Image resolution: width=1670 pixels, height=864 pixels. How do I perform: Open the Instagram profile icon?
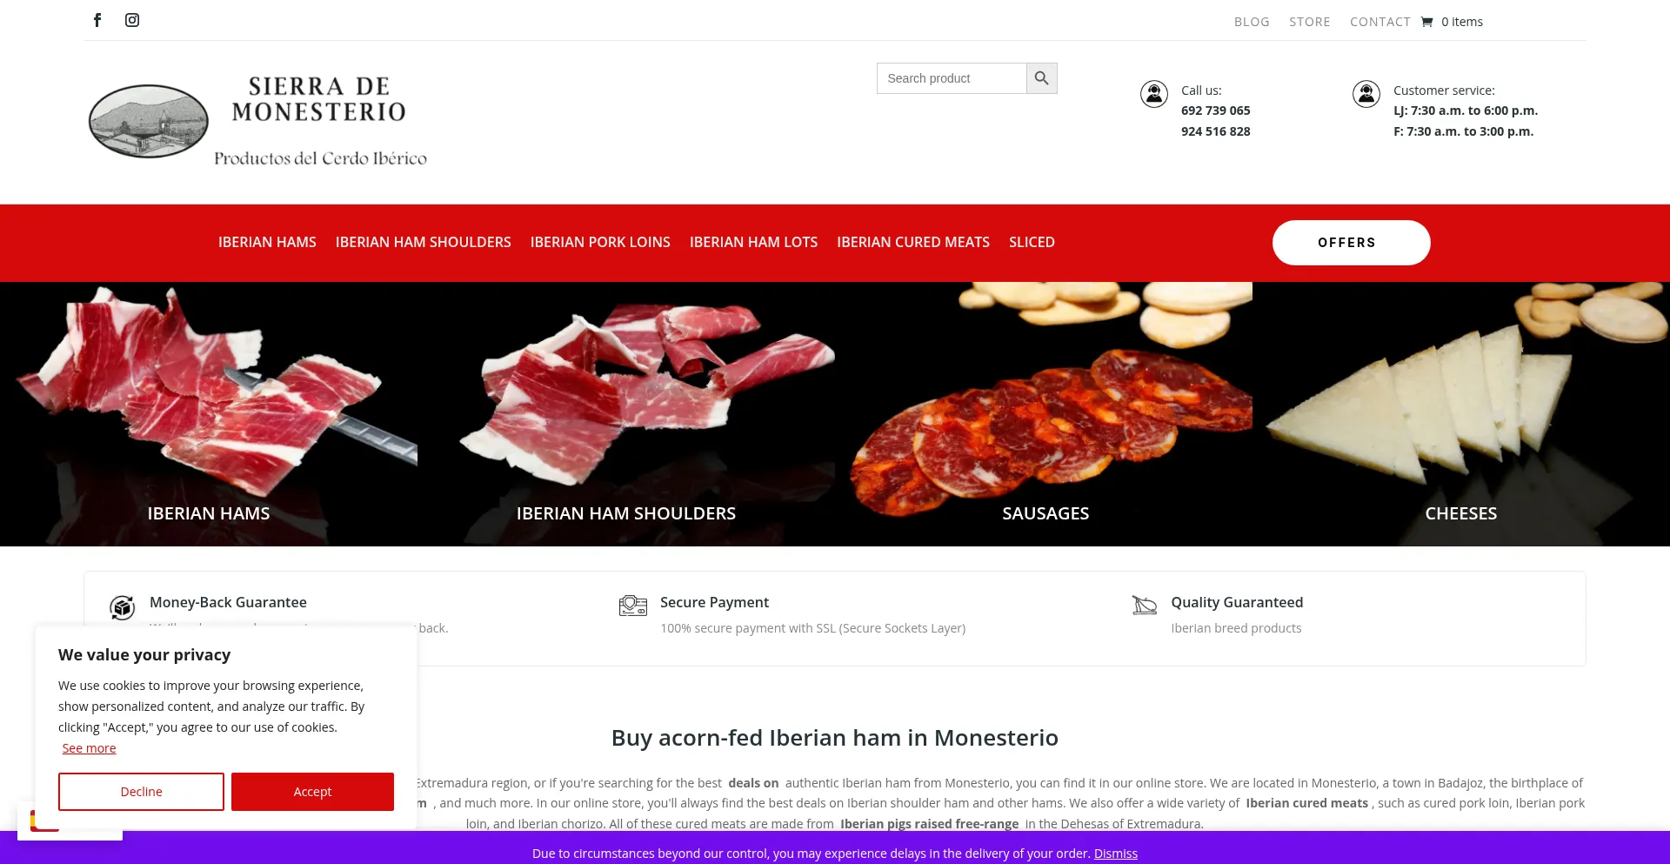click(x=132, y=20)
